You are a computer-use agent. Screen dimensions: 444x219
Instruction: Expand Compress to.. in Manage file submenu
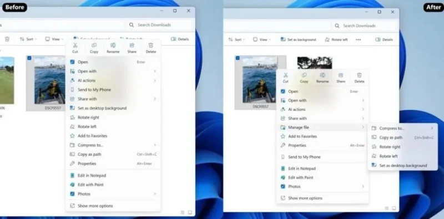[402, 128]
